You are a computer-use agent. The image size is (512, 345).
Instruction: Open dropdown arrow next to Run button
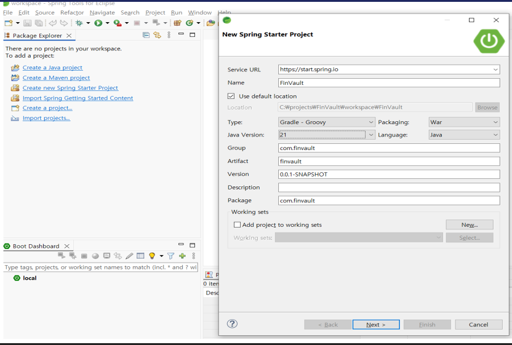[x=108, y=23]
